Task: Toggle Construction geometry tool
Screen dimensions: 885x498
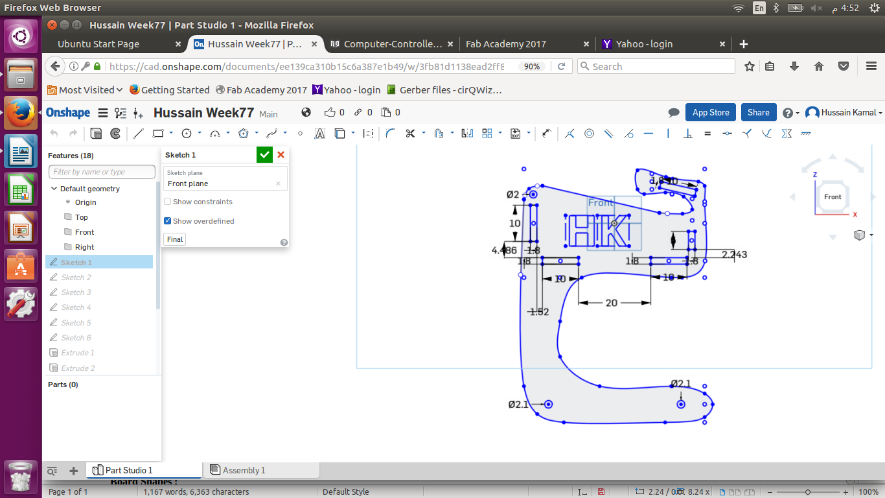Action: 369,134
